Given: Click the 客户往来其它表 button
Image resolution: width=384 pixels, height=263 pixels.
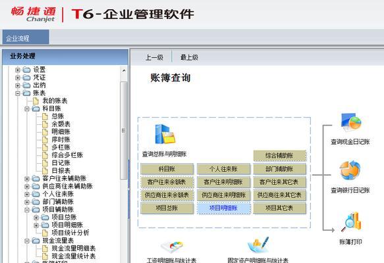Looking at the screenshot, I should (x=279, y=182).
